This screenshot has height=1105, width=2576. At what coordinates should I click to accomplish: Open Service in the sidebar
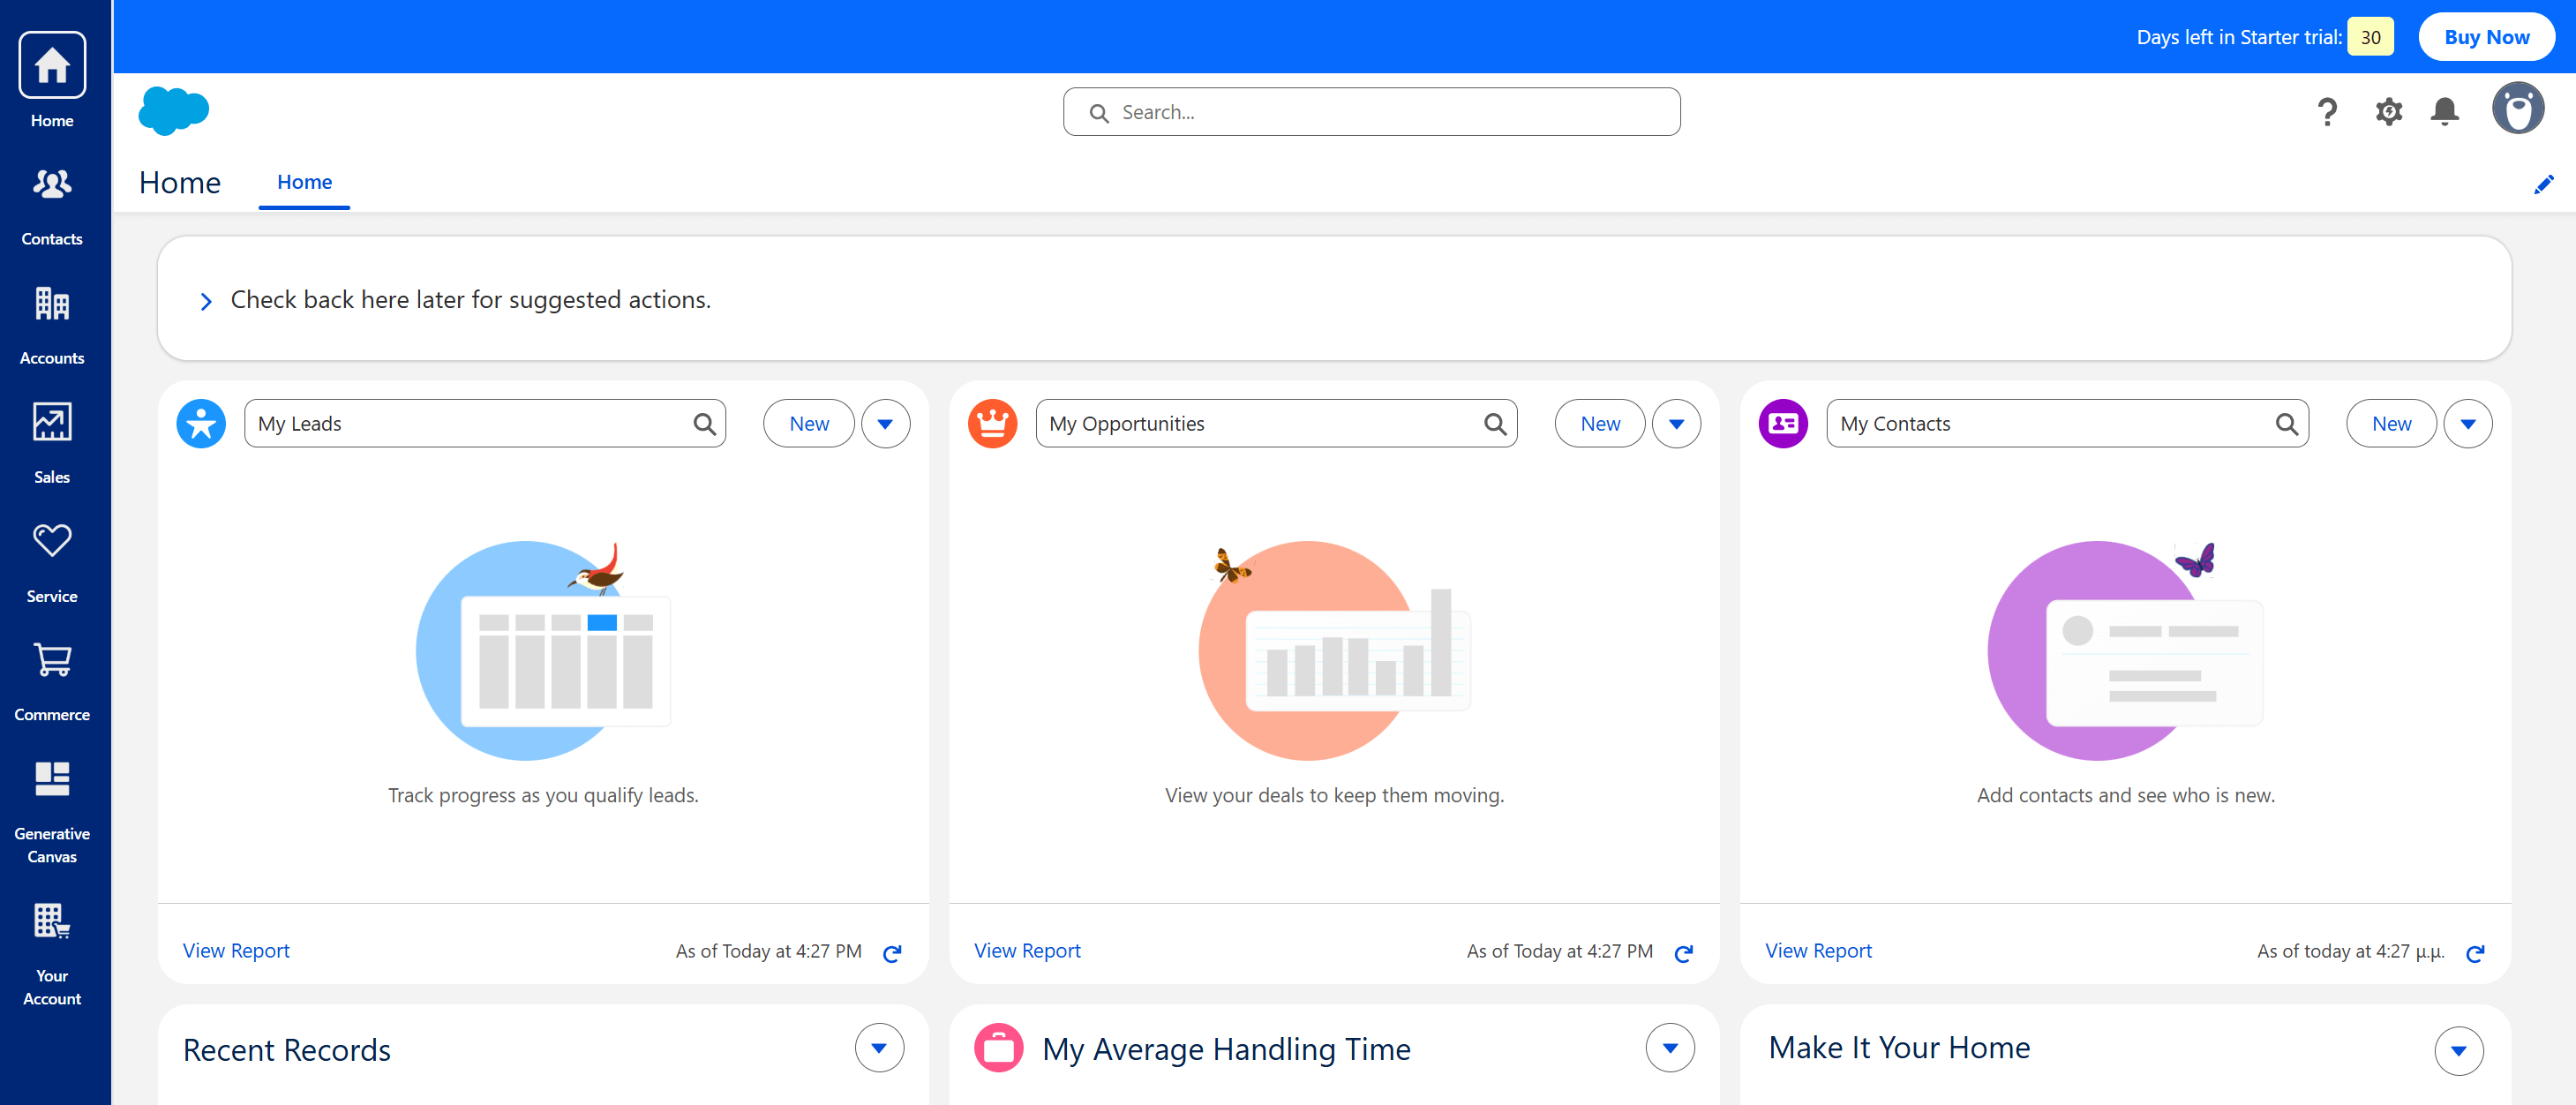(52, 563)
